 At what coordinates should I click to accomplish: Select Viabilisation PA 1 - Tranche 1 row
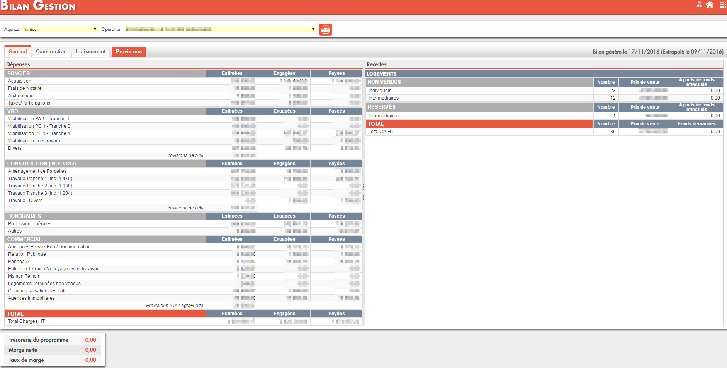39,119
